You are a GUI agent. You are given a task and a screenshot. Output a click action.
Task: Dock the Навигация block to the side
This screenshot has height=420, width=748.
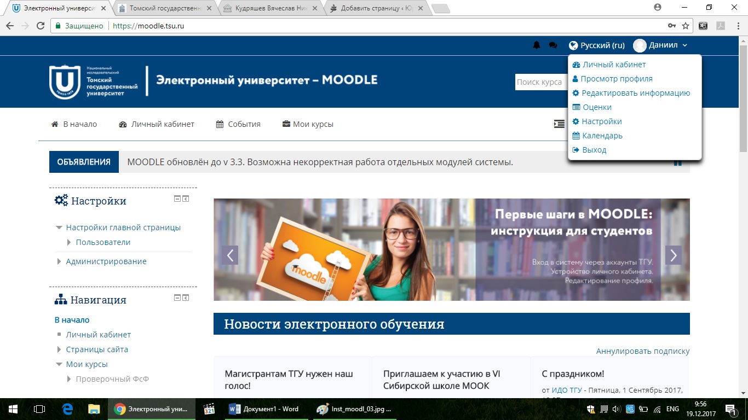(x=186, y=297)
